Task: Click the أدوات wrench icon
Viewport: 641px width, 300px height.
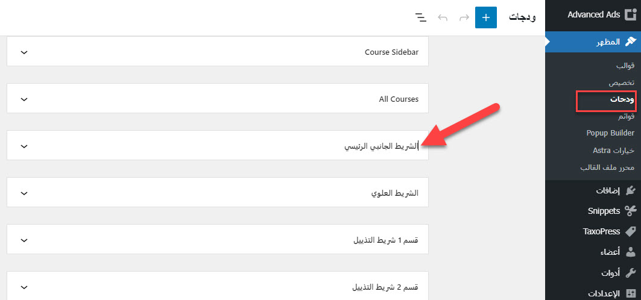Action: click(631, 273)
